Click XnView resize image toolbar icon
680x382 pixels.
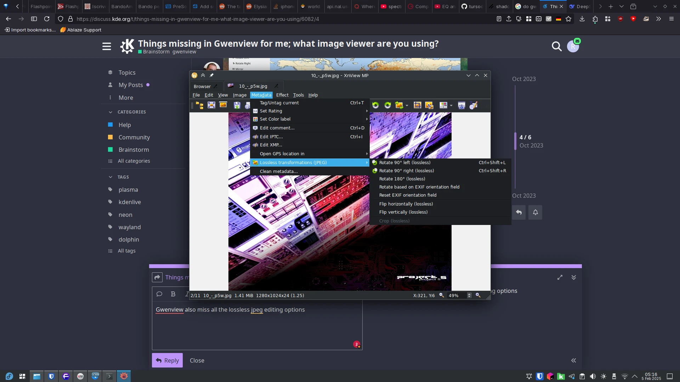pyautogui.click(x=429, y=105)
